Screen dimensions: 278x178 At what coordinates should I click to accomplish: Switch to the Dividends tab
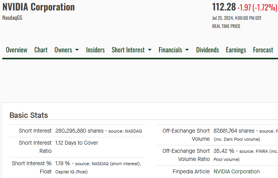click(x=207, y=50)
